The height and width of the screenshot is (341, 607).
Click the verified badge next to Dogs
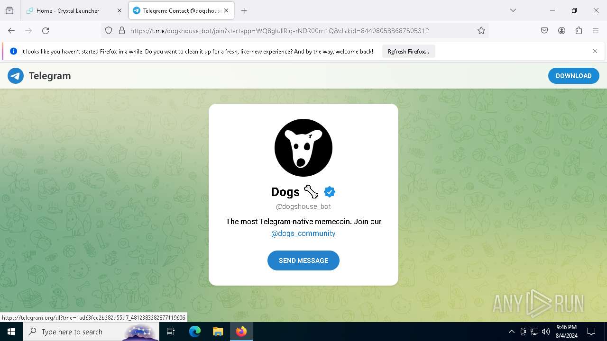tap(330, 192)
